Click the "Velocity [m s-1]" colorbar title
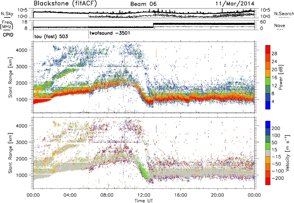The image size is (294, 203). [288, 153]
